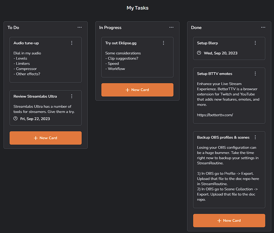Click the "- Clip suggestions?" line

coord(122,58)
